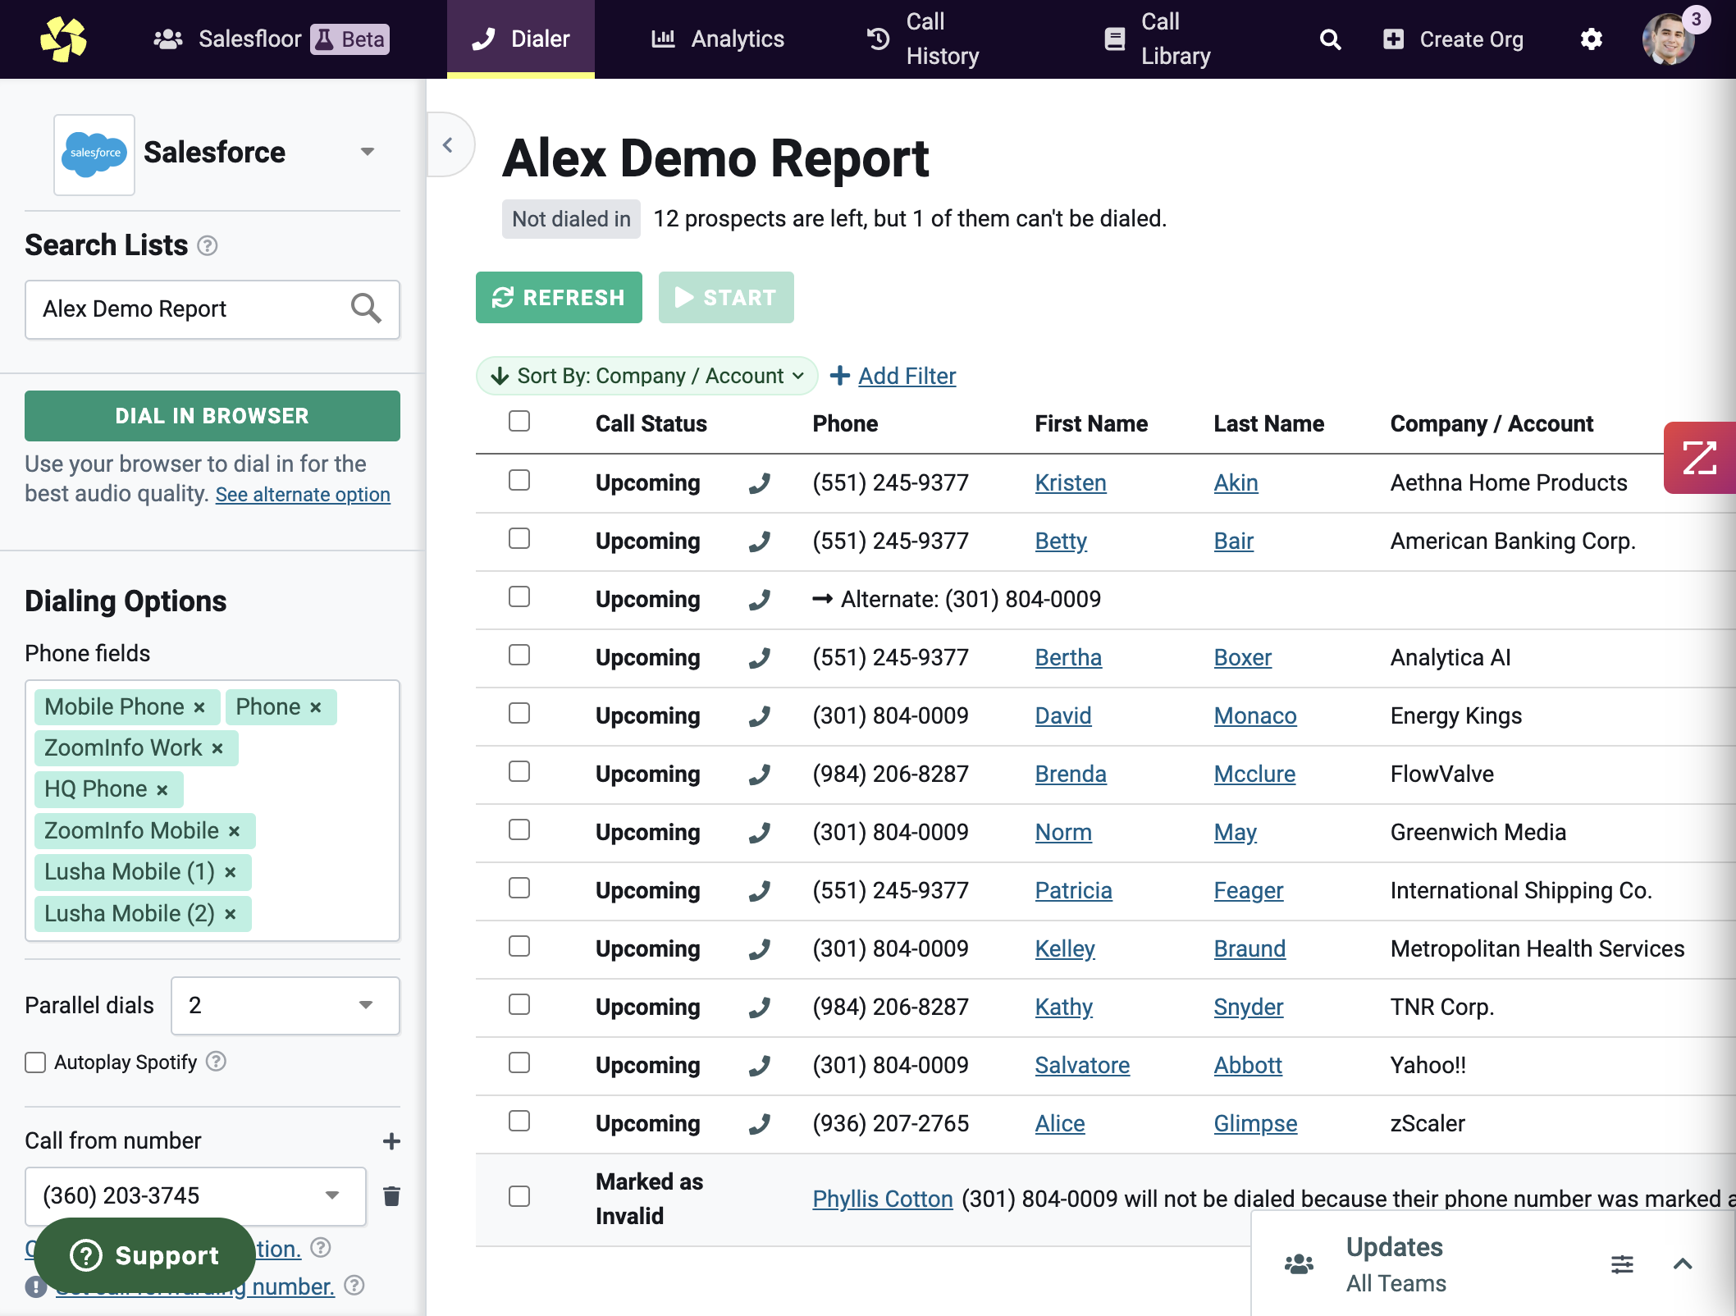This screenshot has height=1316, width=1736.
Task: Collapse the sidebar with the left chevron
Action: coord(447,145)
